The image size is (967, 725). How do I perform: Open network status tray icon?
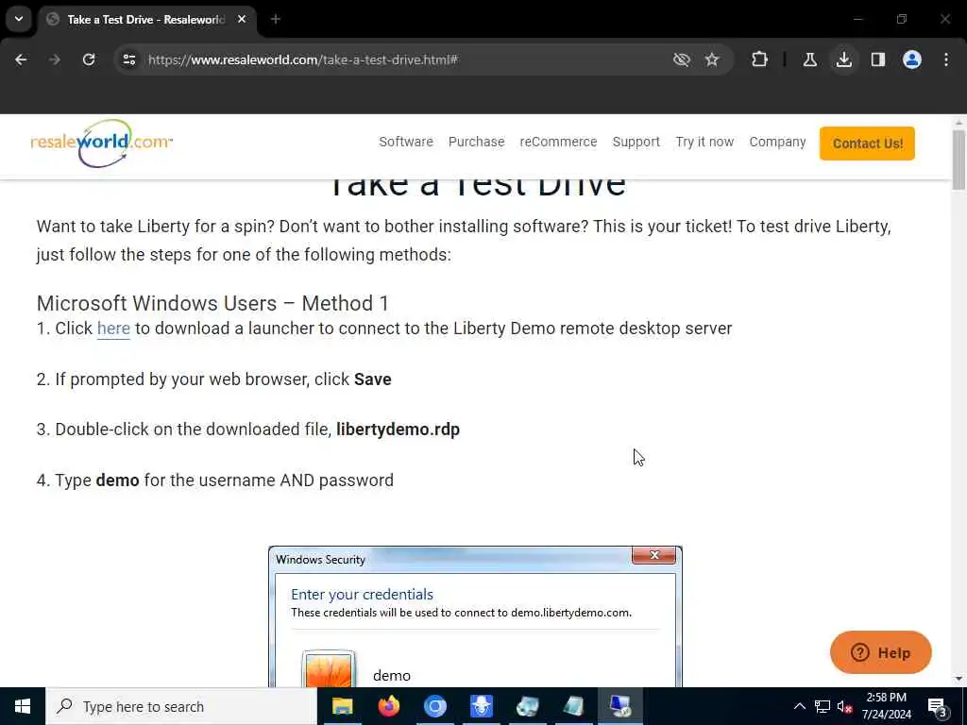(x=823, y=706)
